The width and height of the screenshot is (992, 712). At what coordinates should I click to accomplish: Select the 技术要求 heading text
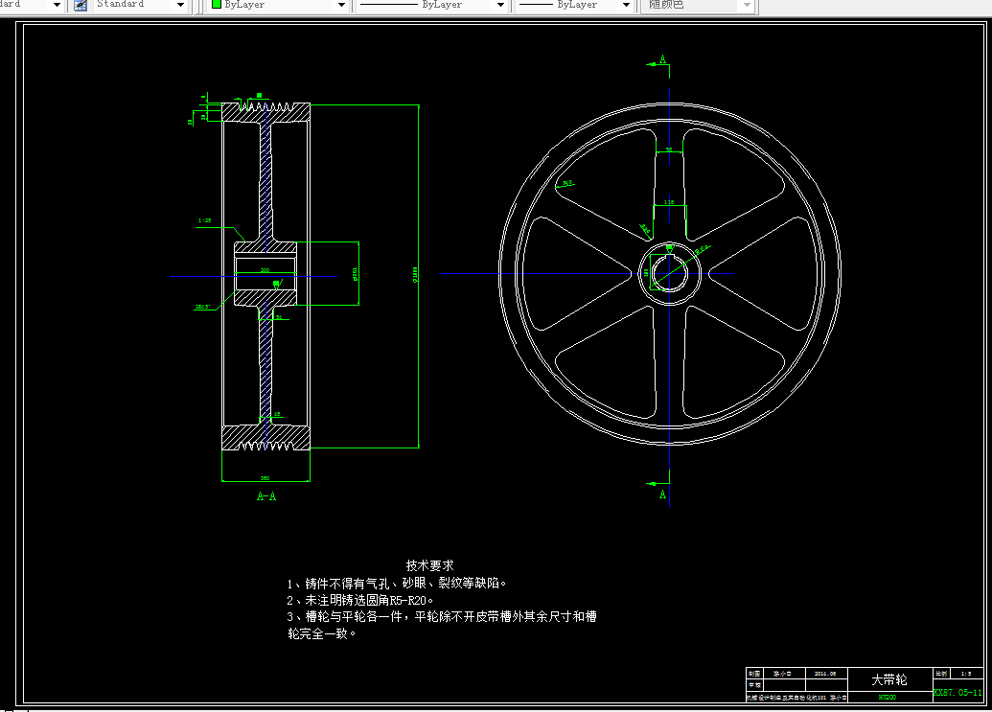(429, 565)
